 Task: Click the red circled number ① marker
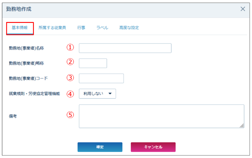click(x=71, y=47)
